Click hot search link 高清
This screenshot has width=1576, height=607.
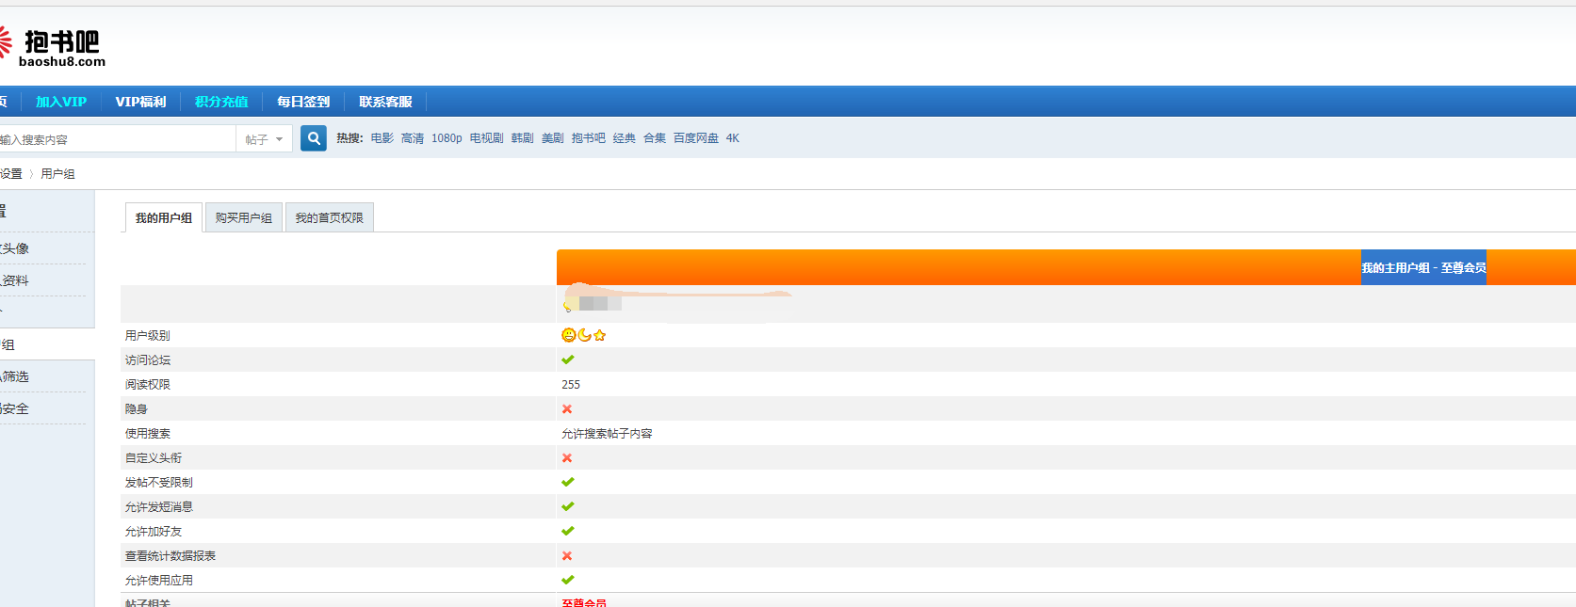pos(413,138)
